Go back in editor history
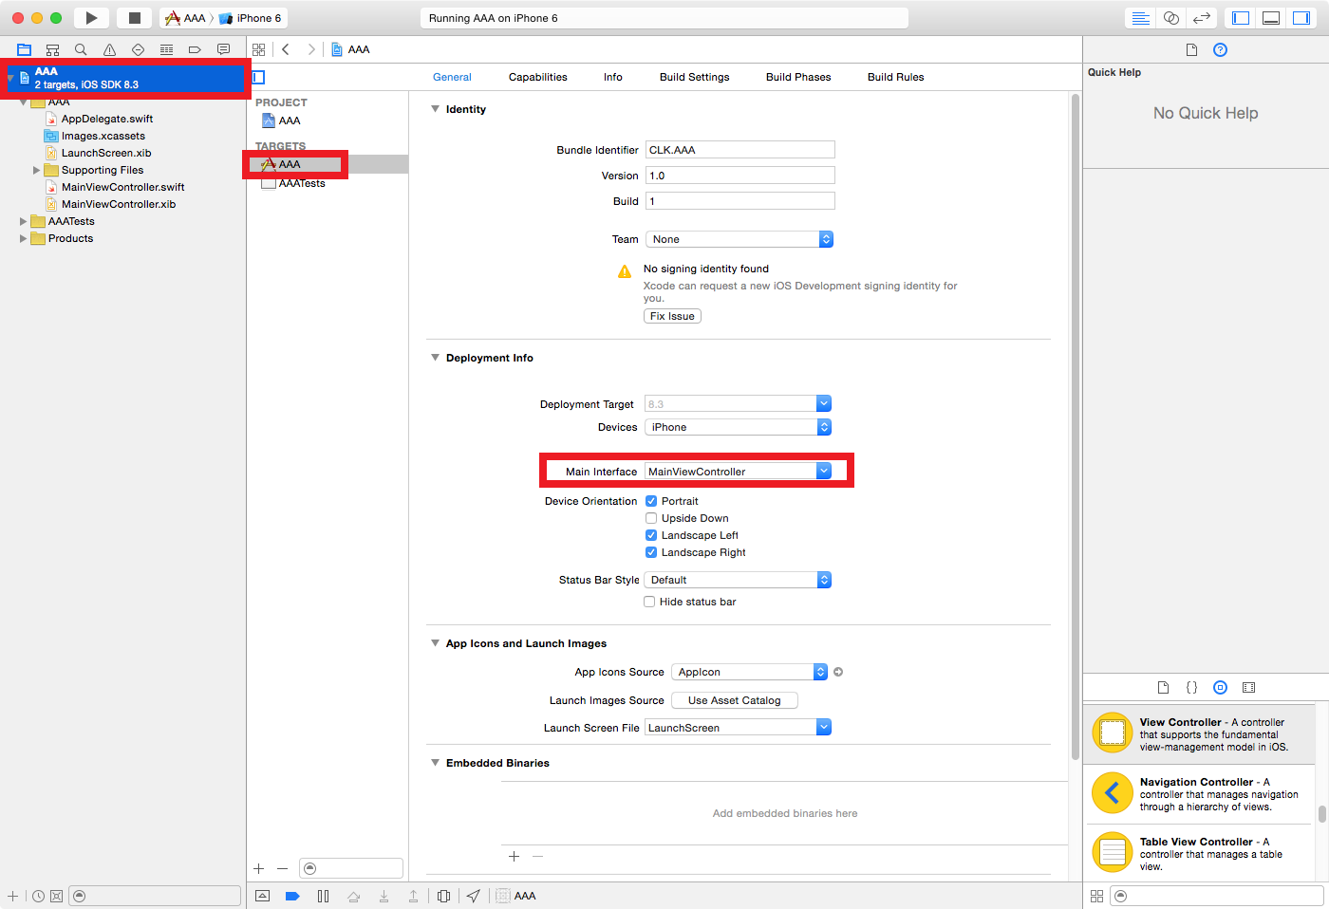The height and width of the screenshot is (909, 1329). pyautogui.click(x=286, y=49)
